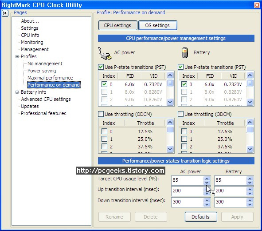
Task: Increase Battery Down transition interval
Action: [250, 200]
